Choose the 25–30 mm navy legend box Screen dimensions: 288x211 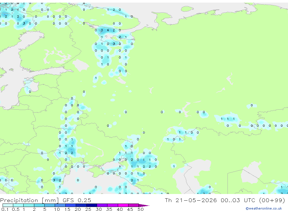pos(92,205)
